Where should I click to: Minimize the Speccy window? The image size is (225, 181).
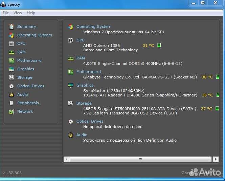pos(194,3)
